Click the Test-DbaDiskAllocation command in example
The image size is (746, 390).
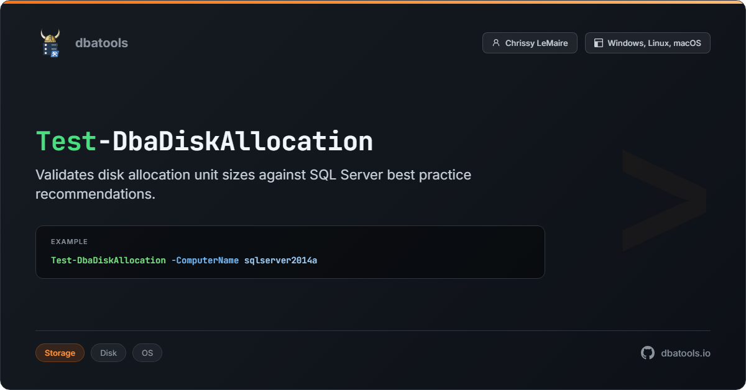click(x=108, y=260)
